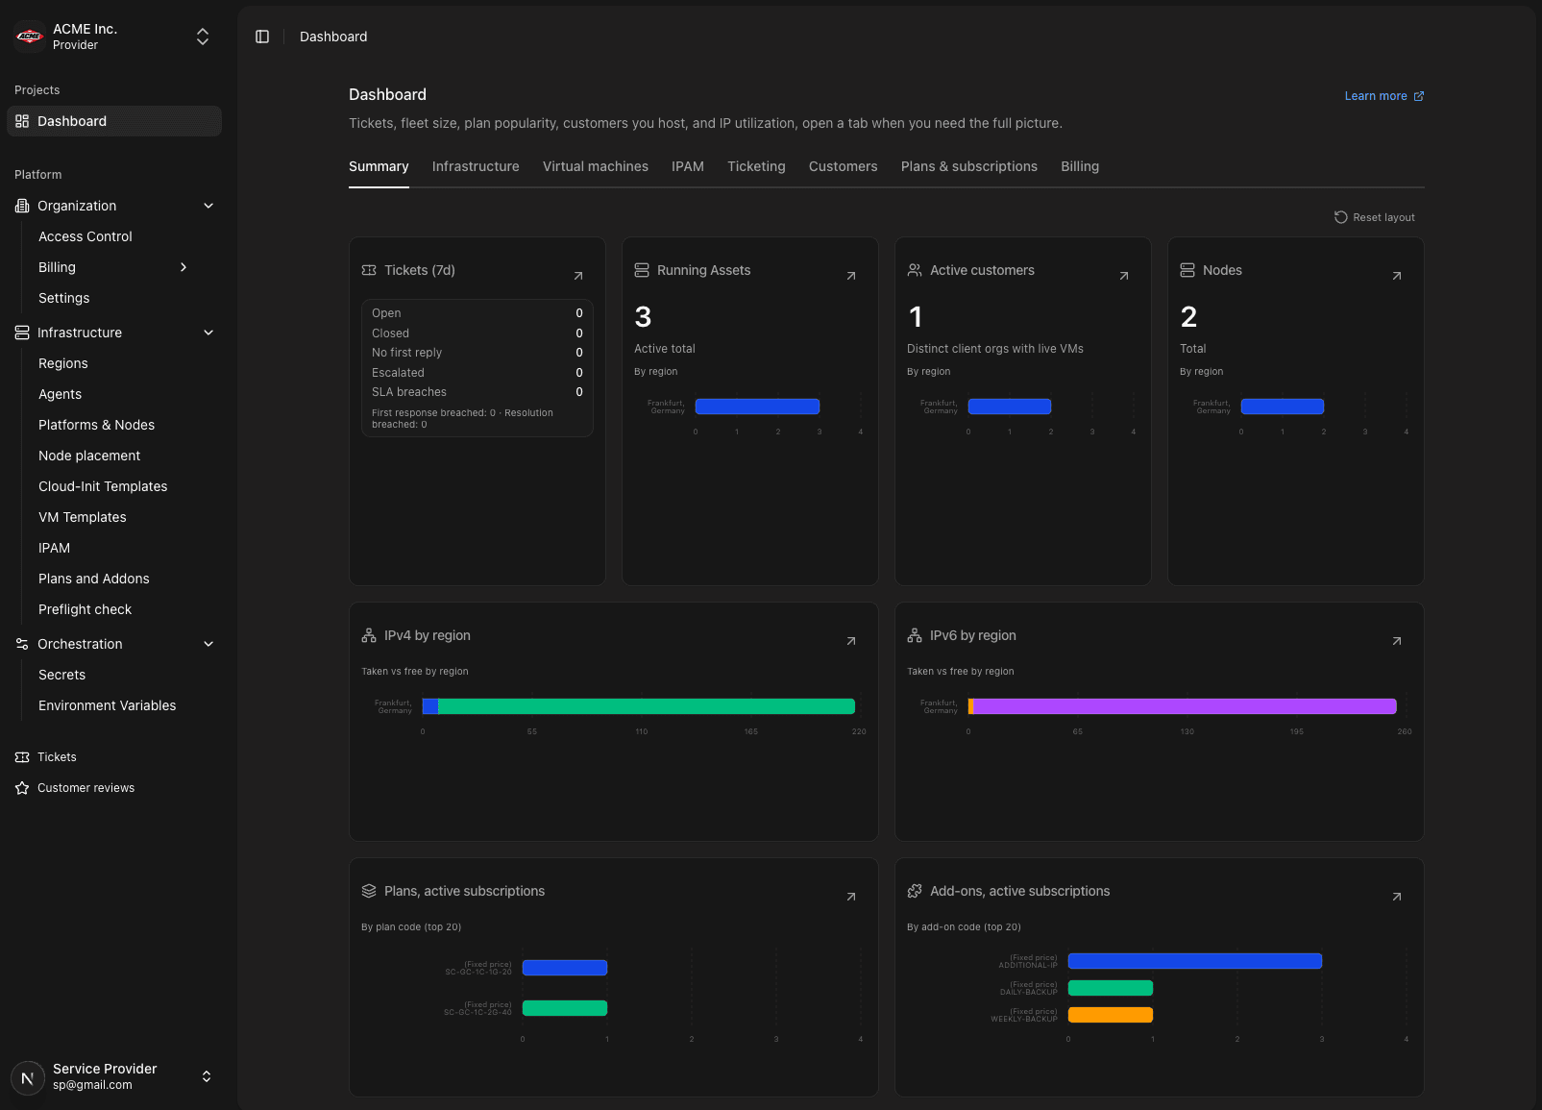Open Platforms & Nodes
The width and height of the screenshot is (1542, 1110).
click(96, 425)
